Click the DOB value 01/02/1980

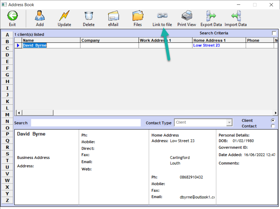coord(243,141)
